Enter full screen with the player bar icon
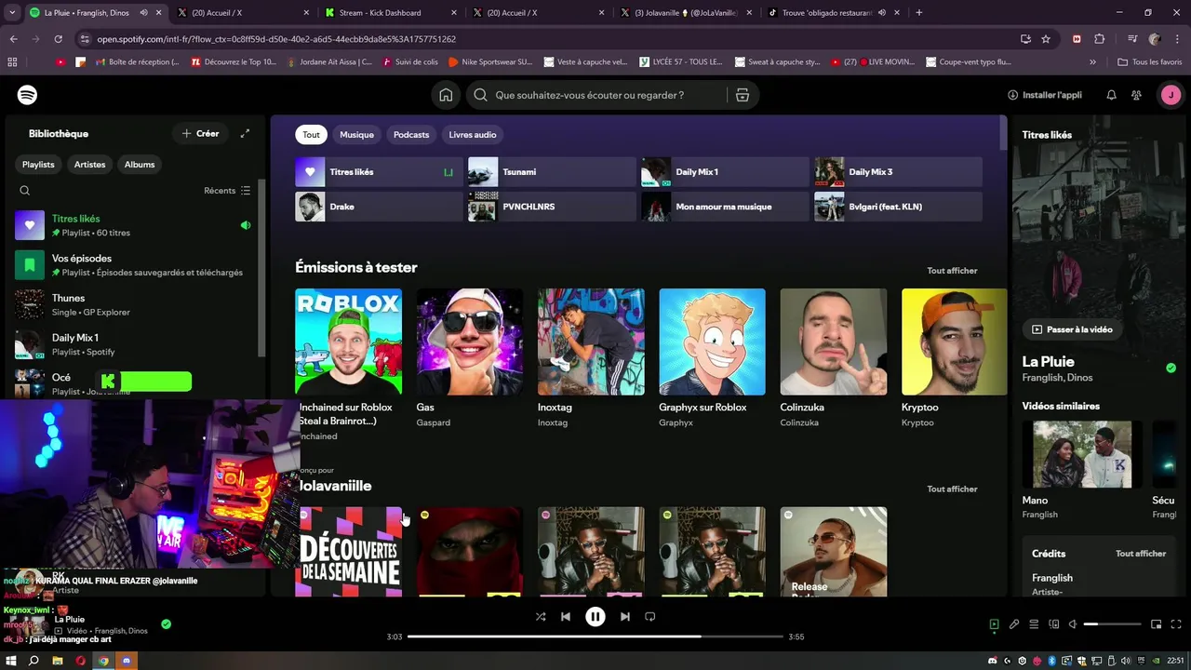This screenshot has width=1191, height=670. [x=1177, y=624]
